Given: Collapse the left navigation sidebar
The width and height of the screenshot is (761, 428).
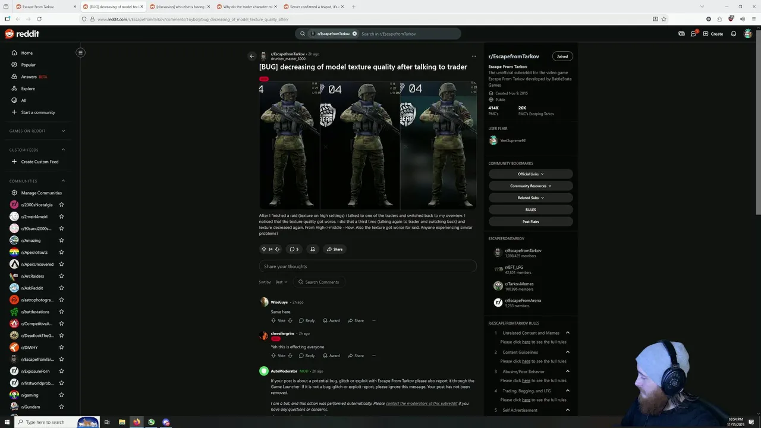Looking at the screenshot, I should 80,52.
